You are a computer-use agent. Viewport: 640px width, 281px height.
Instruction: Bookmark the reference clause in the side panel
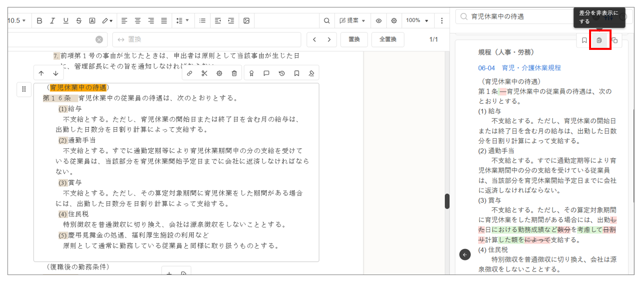(584, 40)
